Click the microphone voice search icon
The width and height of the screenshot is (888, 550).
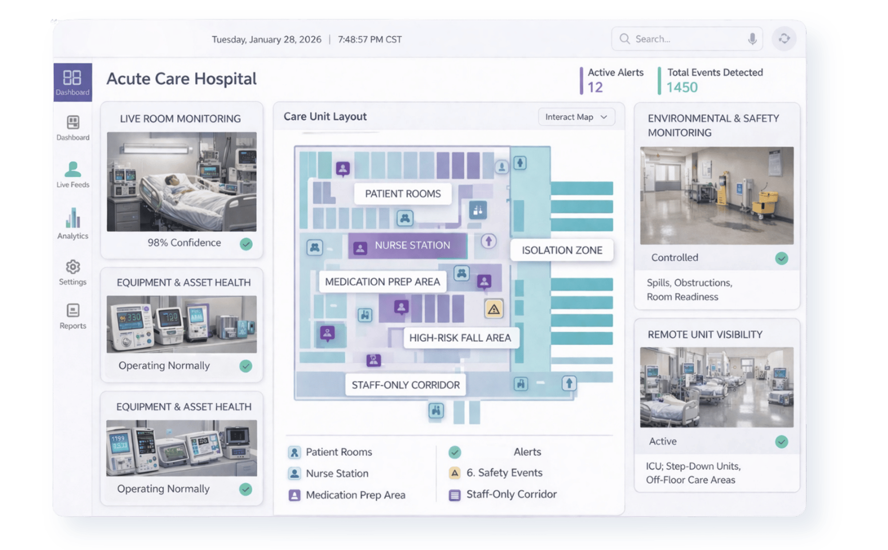pos(752,39)
